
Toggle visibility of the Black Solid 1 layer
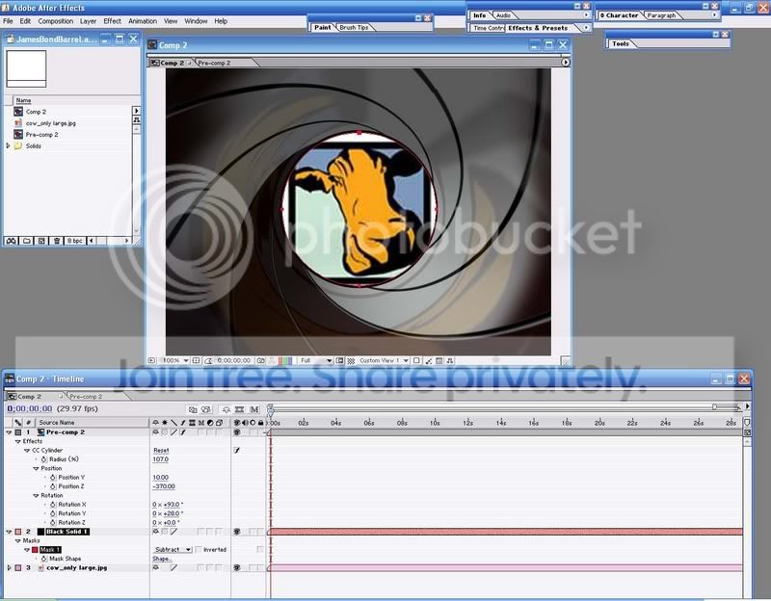click(237, 532)
